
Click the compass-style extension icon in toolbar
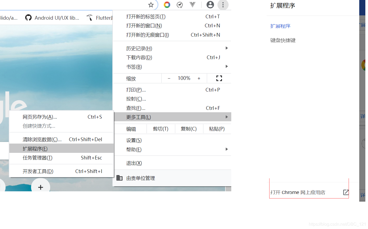tap(179, 5)
